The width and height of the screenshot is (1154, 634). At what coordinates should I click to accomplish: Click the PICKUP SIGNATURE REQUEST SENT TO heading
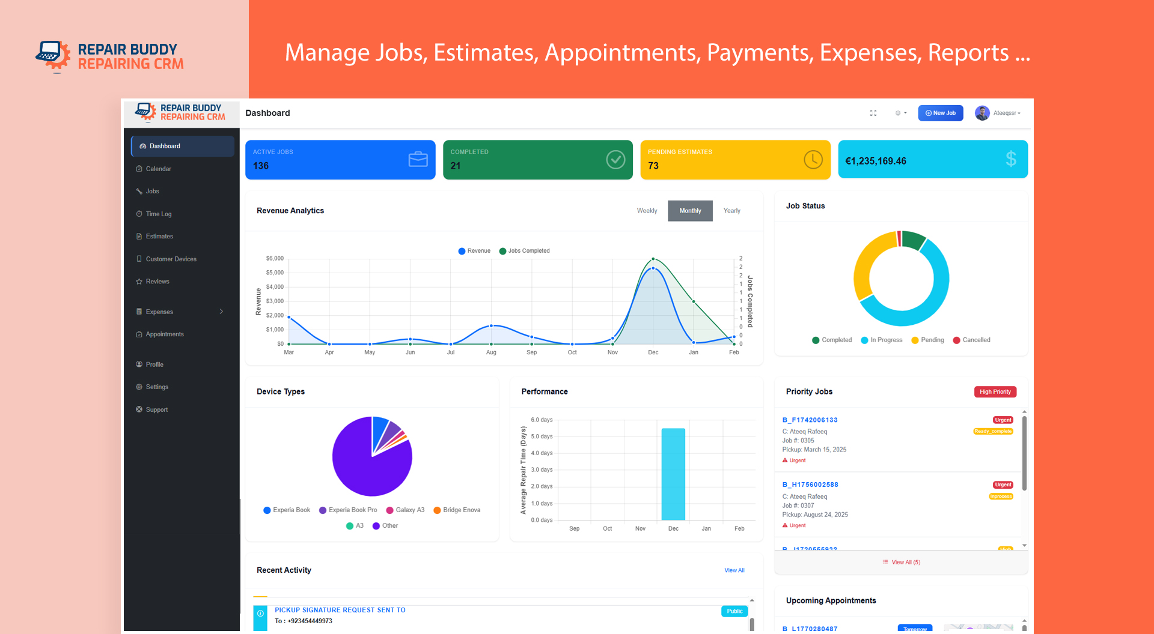coord(340,610)
